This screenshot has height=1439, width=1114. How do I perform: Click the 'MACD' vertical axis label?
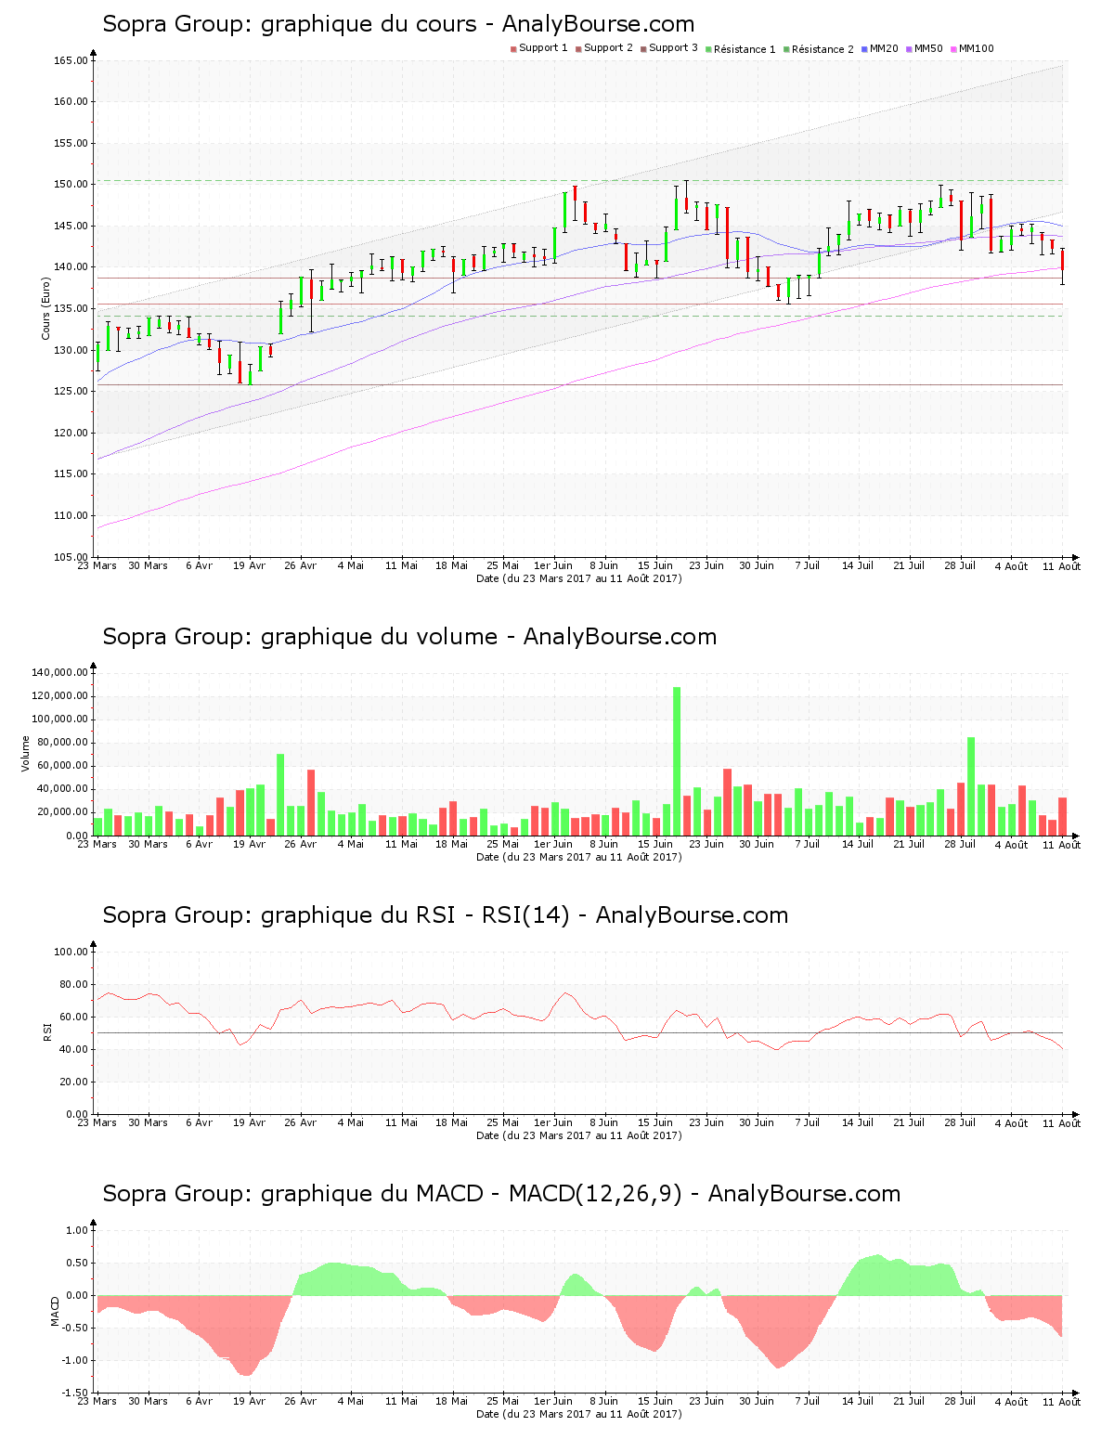(x=55, y=1311)
